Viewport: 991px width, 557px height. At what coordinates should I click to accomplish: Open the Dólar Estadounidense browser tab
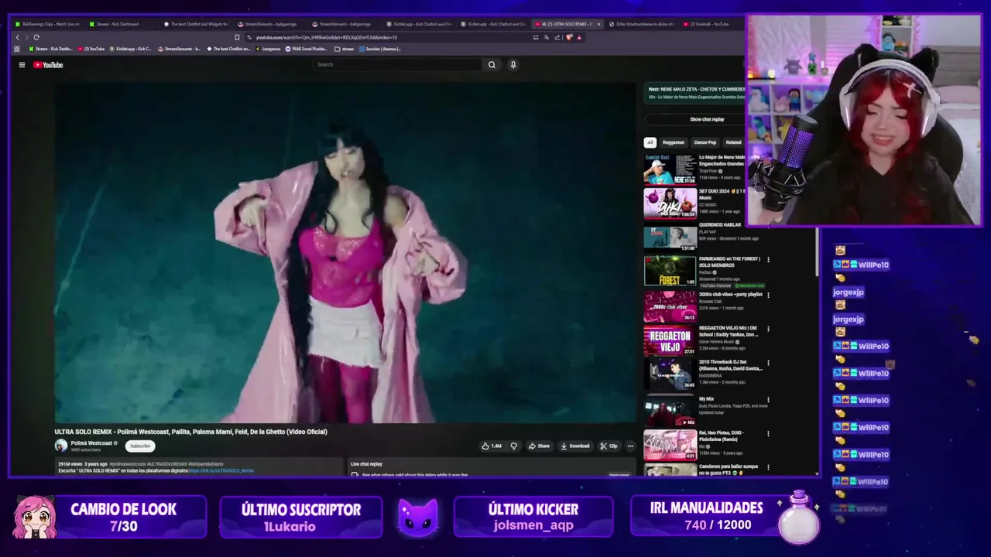(641, 24)
